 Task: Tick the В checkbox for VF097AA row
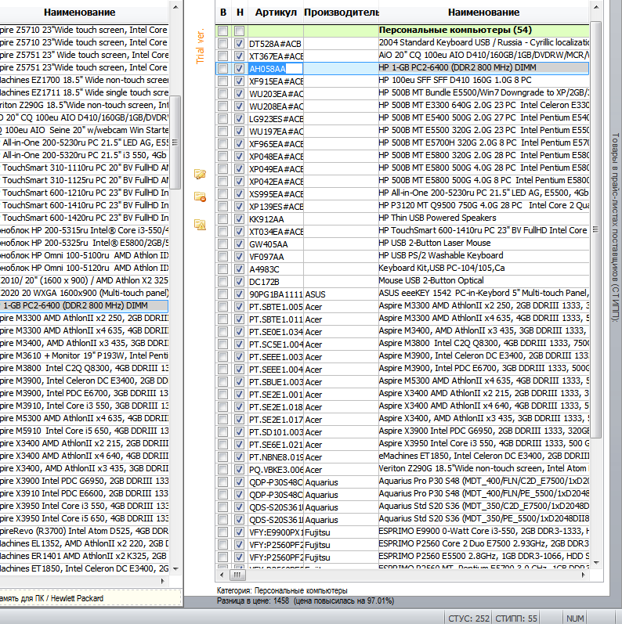pos(223,256)
